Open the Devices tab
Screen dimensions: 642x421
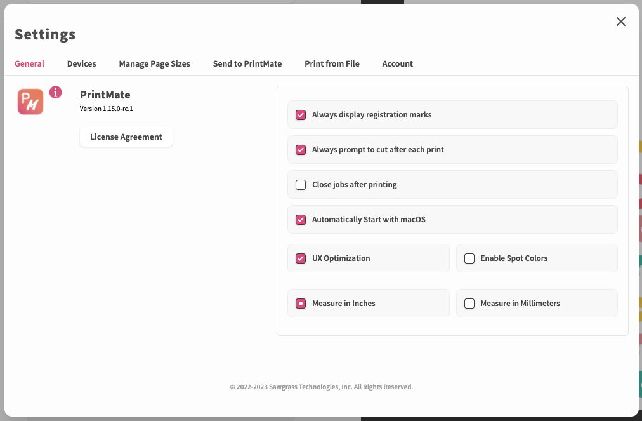click(81, 64)
